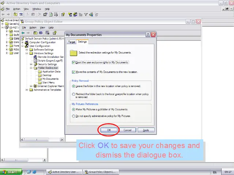Click Apply in My Documents Properties
This screenshot has height=175, width=234.
click(x=146, y=130)
